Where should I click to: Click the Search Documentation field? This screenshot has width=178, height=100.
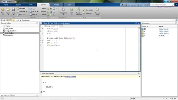point(161,5)
